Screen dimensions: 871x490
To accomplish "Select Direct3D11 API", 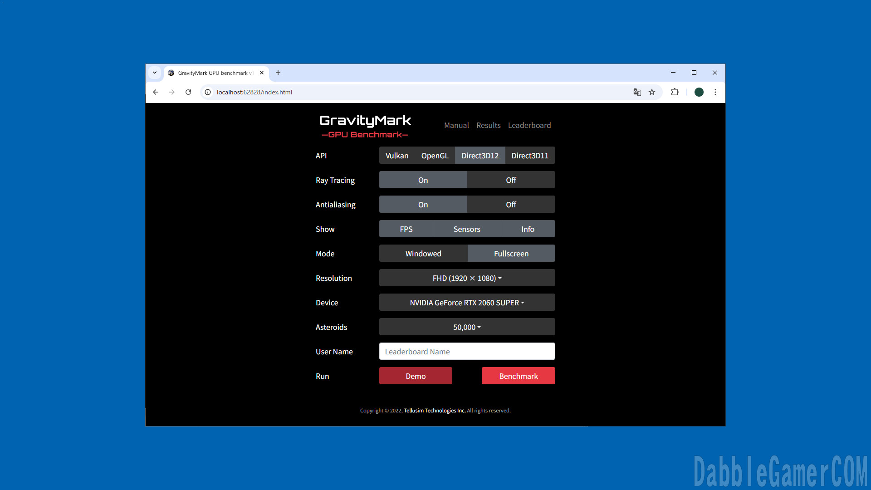I will [530, 156].
